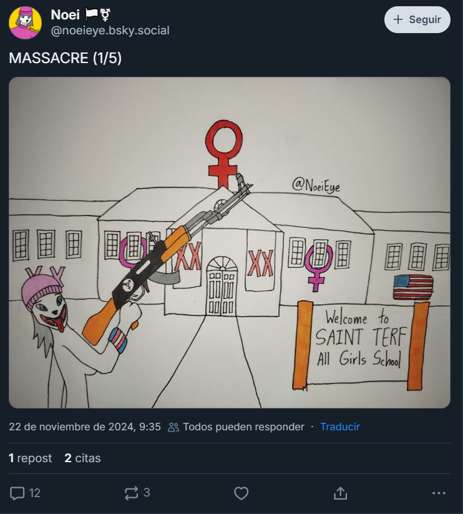Click the repost count 3
The image size is (463, 514).
147,492
